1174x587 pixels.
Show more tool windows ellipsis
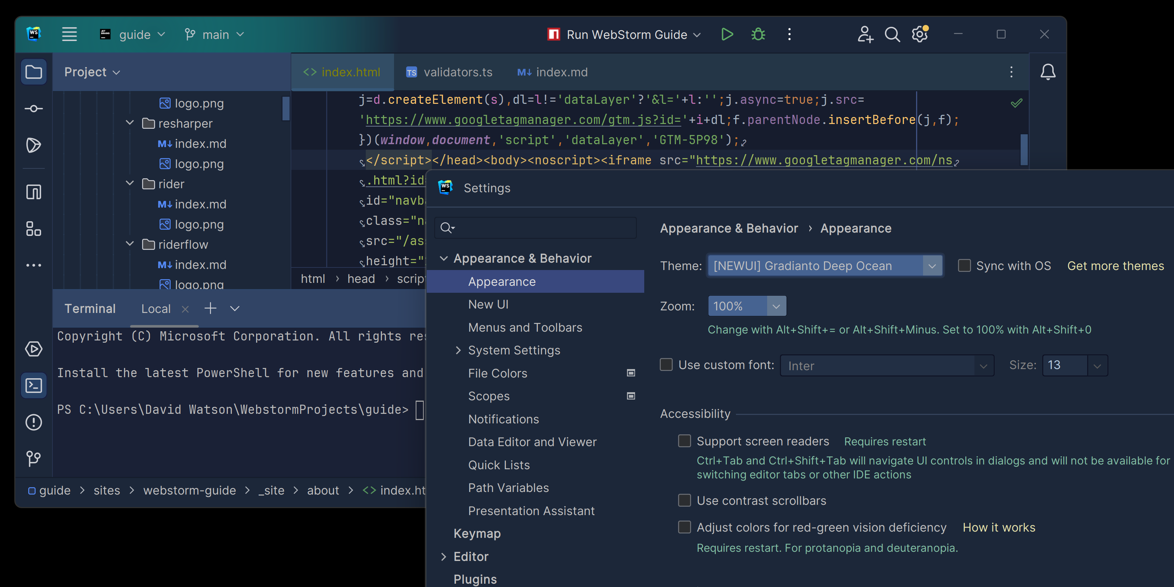coord(34,265)
